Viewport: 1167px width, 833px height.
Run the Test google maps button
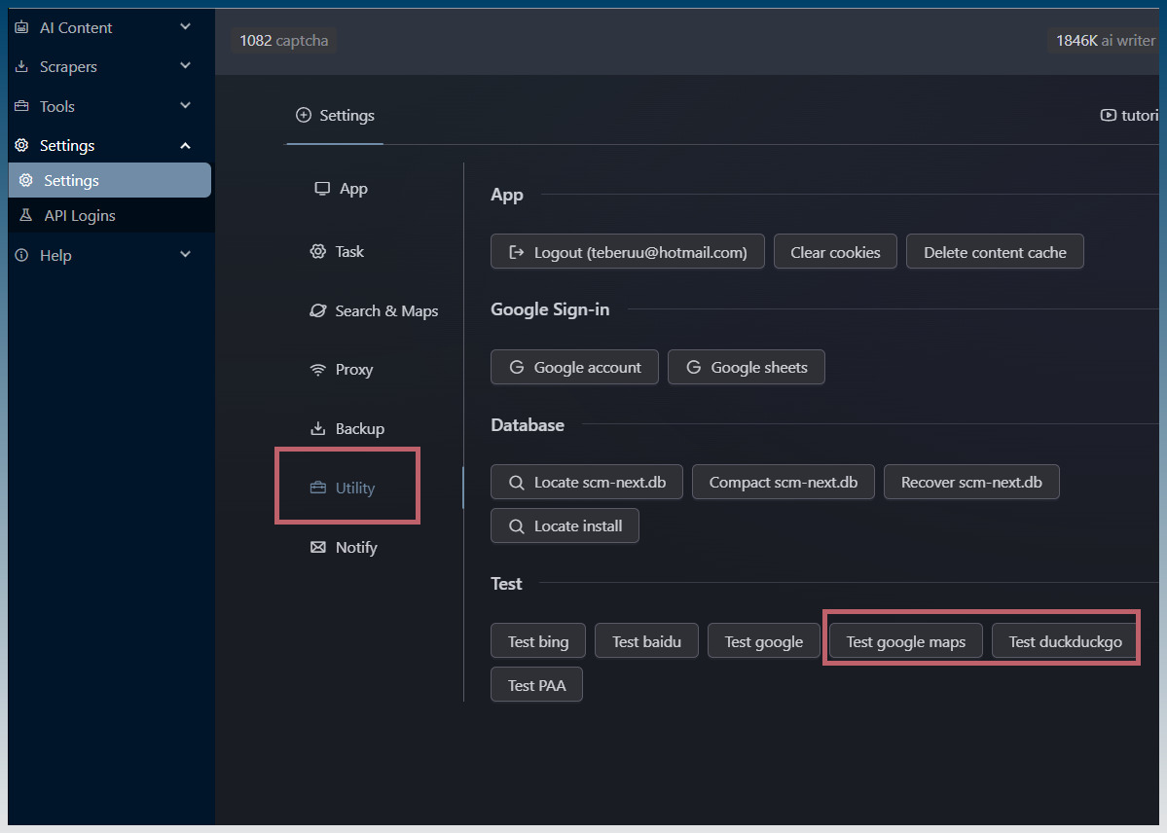[x=905, y=642]
